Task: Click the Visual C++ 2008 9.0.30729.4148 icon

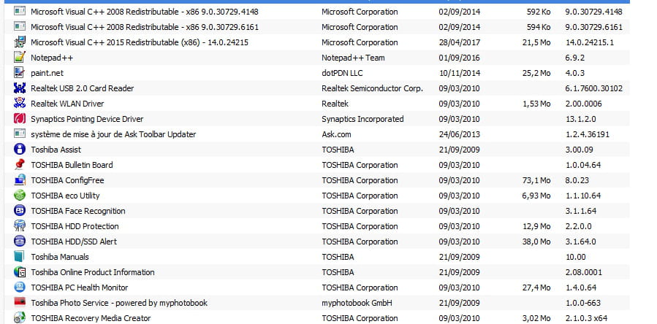Action: coord(19,11)
